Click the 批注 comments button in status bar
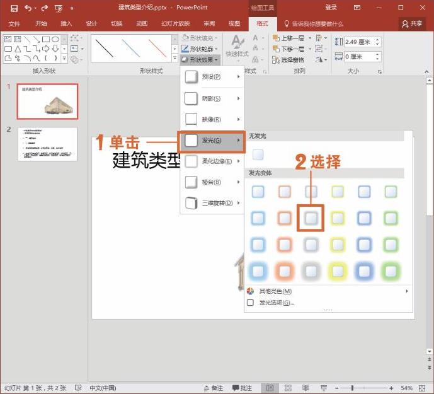Screen dimensions: 434x394 (x=242, y=388)
